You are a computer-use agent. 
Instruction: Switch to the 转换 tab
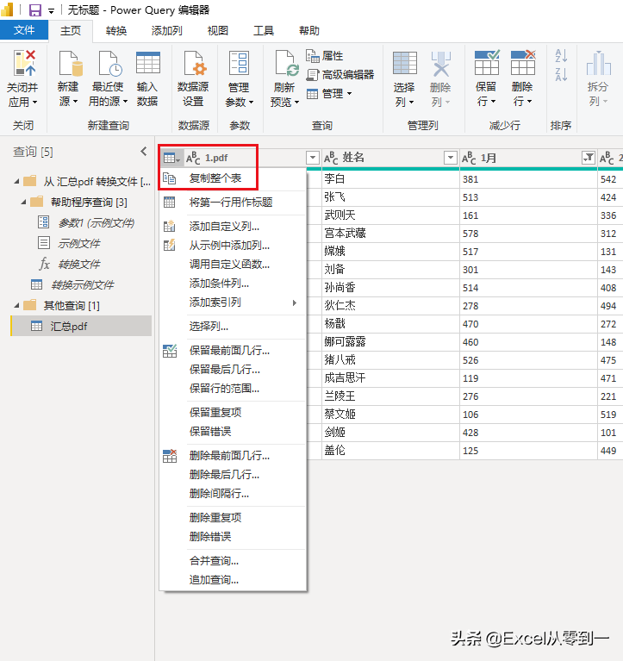116,31
